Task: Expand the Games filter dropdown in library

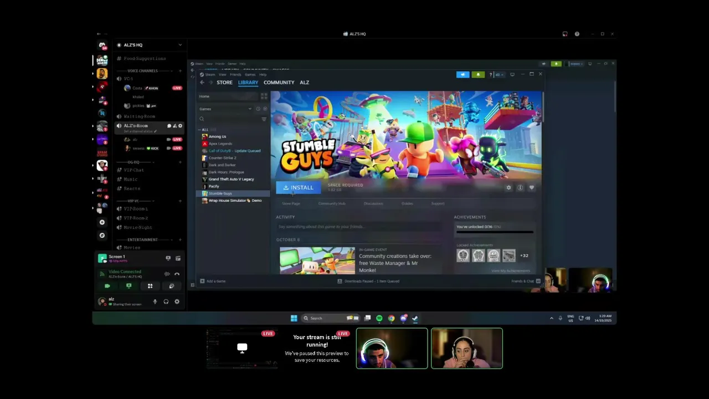Action: 250,109
